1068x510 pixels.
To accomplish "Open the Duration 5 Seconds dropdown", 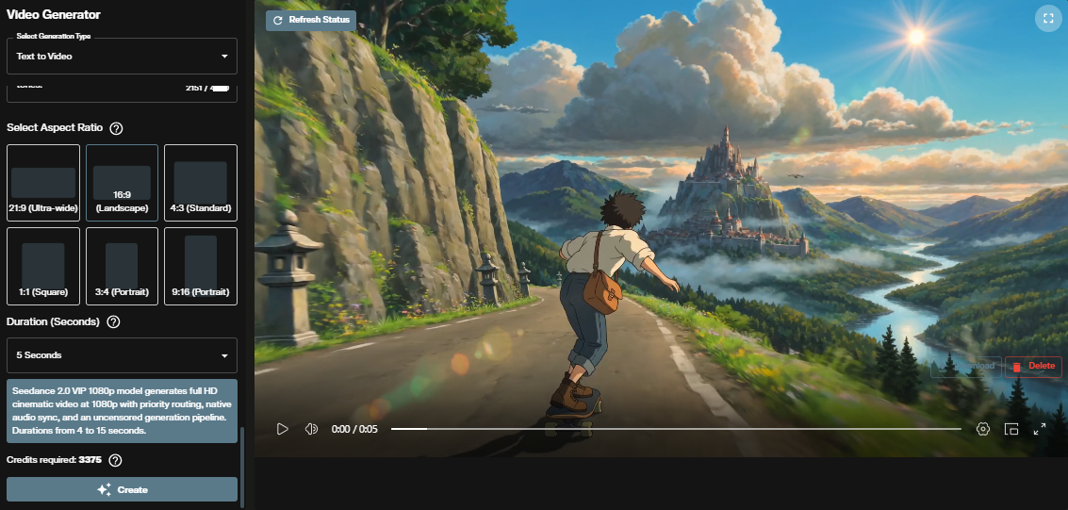I will click(122, 355).
